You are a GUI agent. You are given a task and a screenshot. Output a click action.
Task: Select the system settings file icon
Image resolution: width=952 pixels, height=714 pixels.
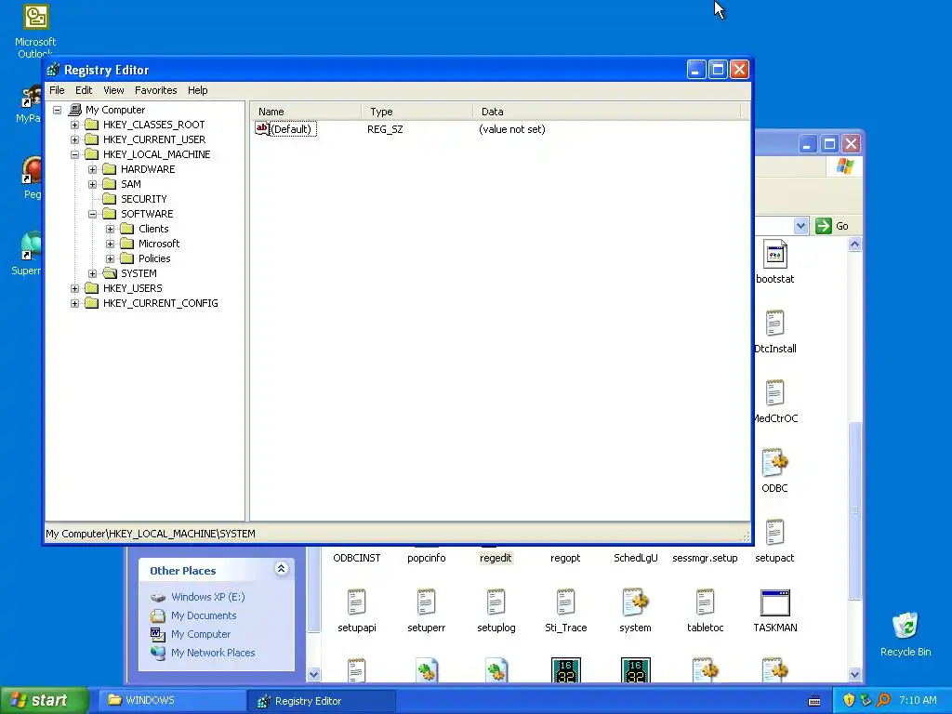click(x=635, y=602)
